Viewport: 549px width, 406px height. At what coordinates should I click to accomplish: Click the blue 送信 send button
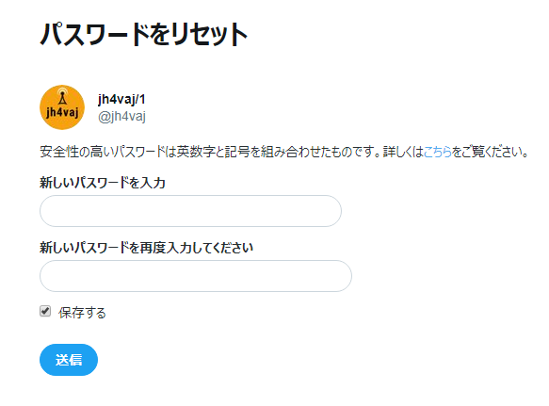pyautogui.click(x=69, y=360)
